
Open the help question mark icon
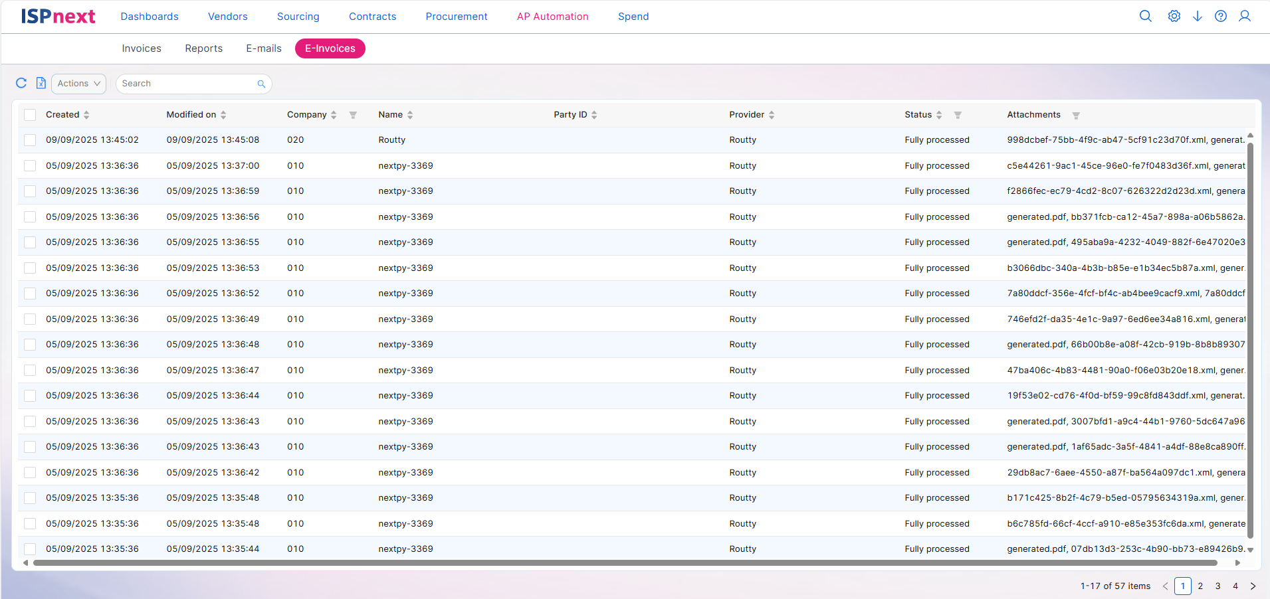click(1221, 16)
